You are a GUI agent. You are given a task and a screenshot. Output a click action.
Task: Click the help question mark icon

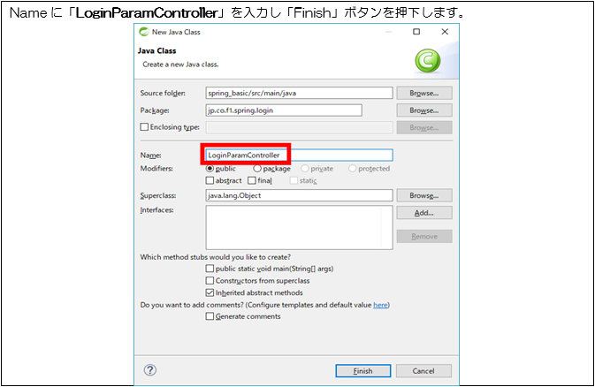pos(150,370)
